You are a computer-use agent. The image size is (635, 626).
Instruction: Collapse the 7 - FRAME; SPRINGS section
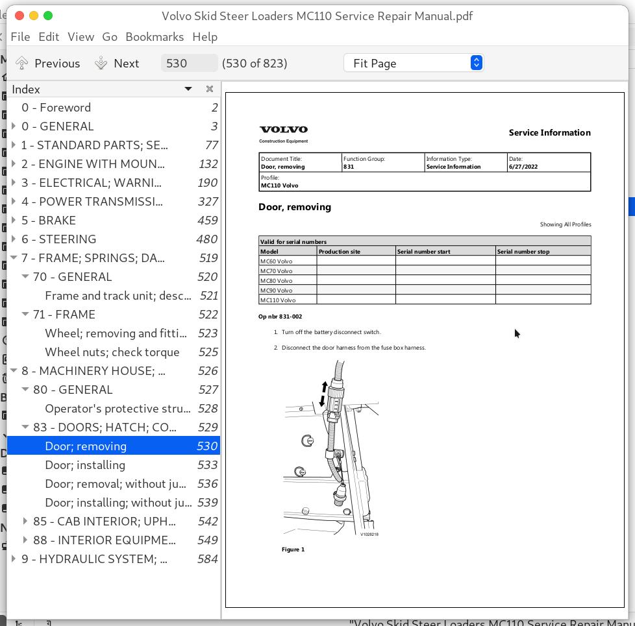(14, 258)
